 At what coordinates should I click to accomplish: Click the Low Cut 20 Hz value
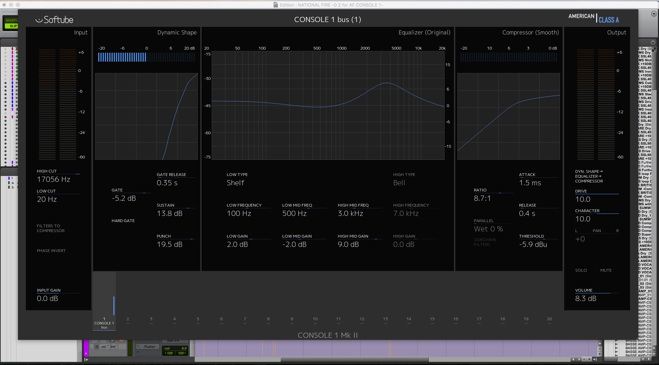tap(47, 199)
